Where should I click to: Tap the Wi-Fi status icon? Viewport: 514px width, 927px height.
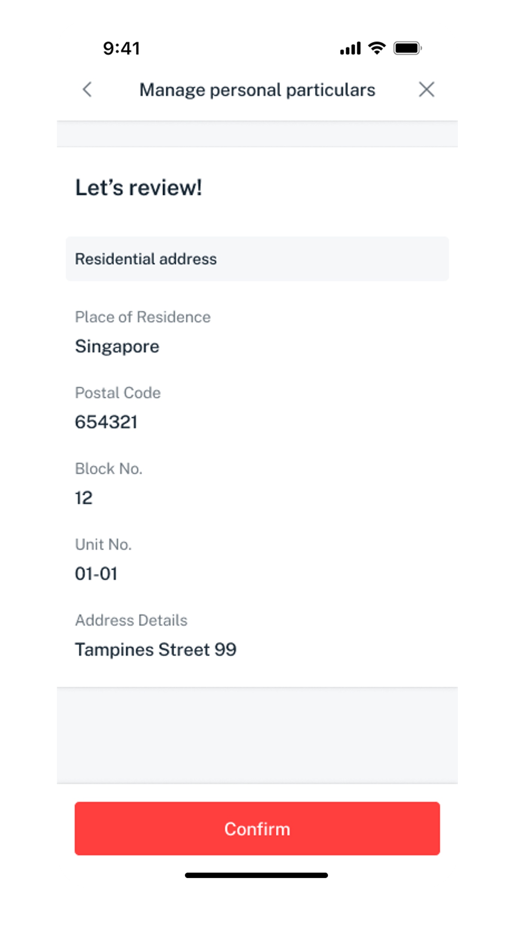pyautogui.click(x=377, y=48)
